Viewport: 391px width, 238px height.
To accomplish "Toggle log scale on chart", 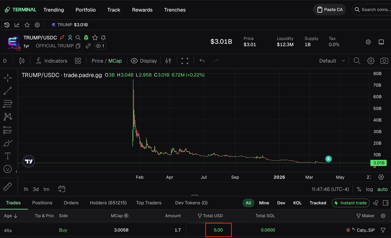I will point(369,189).
